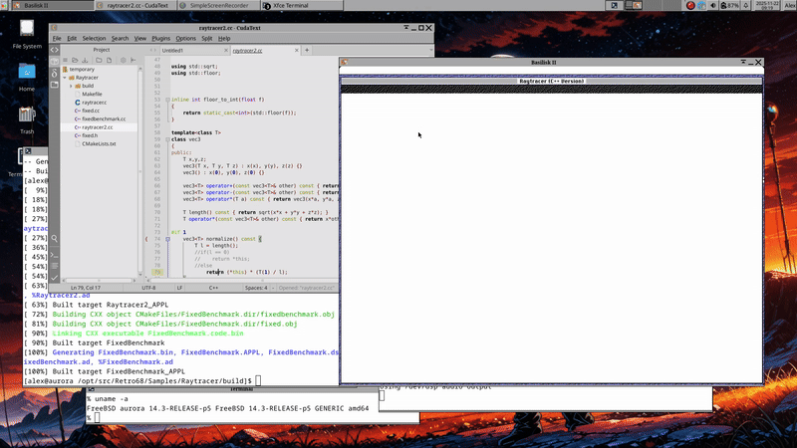Change tab size via Spaces: 4 field
Viewport: 797px width, 448px height.
click(x=256, y=288)
